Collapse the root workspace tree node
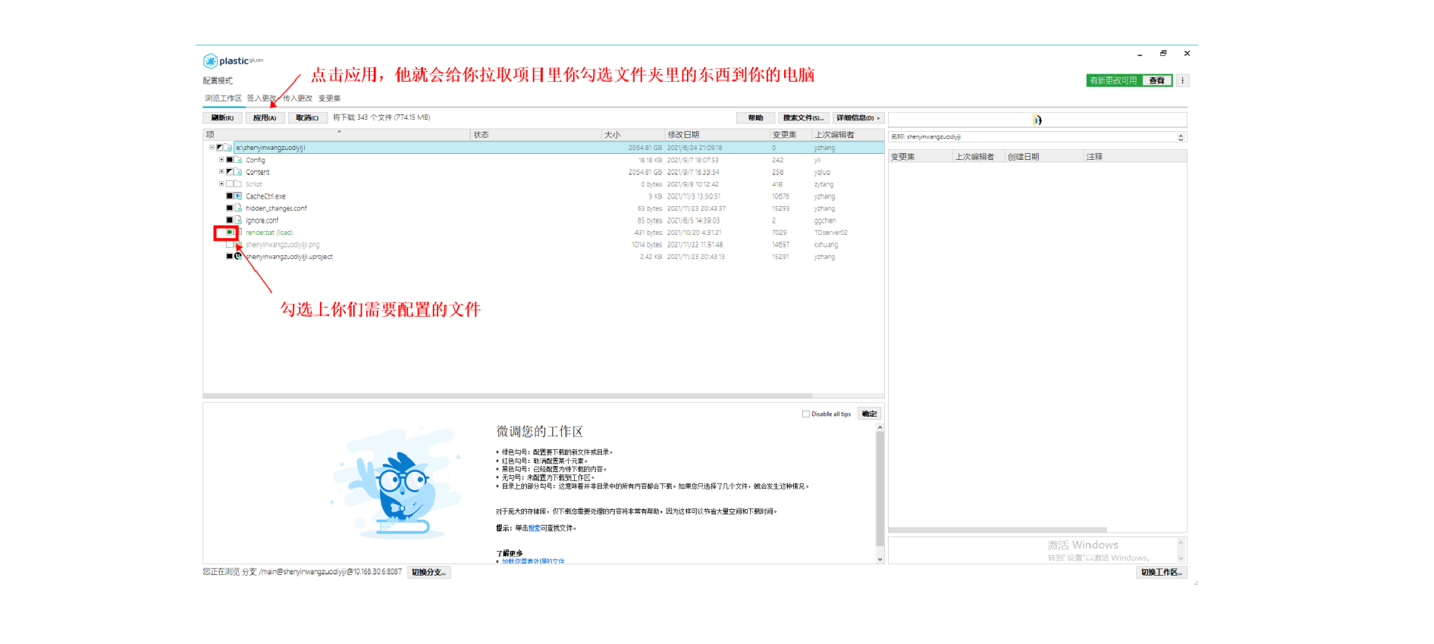The image size is (1434, 644). pyautogui.click(x=212, y=148)
